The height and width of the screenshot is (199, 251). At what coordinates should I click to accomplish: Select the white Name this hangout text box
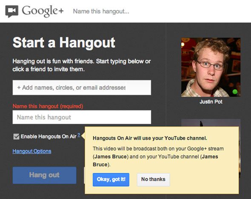82,117
